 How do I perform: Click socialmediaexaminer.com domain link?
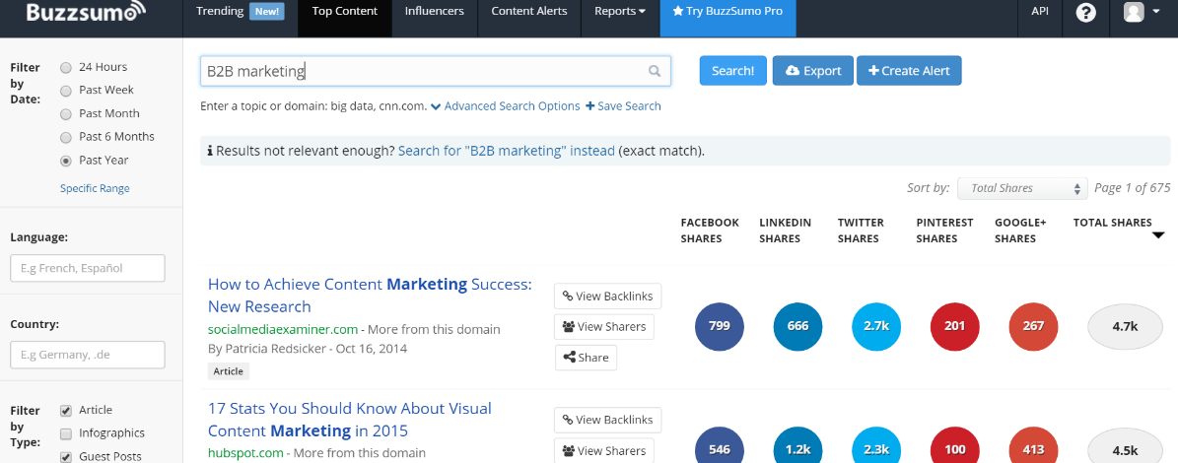(x=283, y=329)
